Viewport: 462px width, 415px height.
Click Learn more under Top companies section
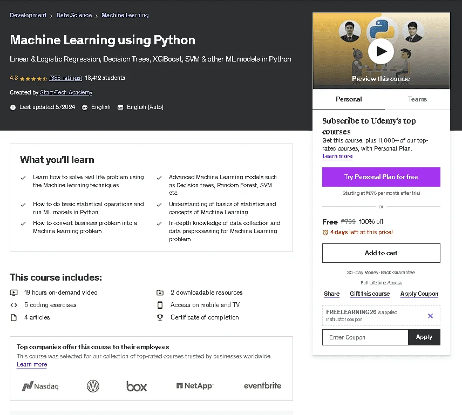point(32,364)
